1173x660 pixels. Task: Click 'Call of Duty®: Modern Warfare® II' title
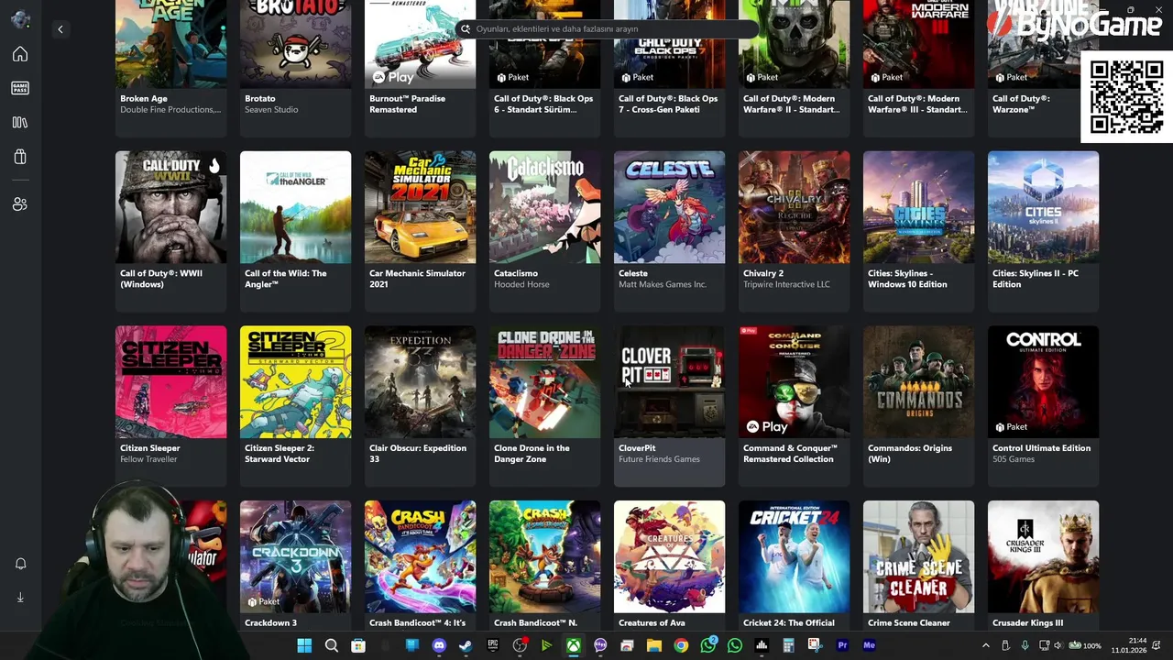click(x=793, y=104)
